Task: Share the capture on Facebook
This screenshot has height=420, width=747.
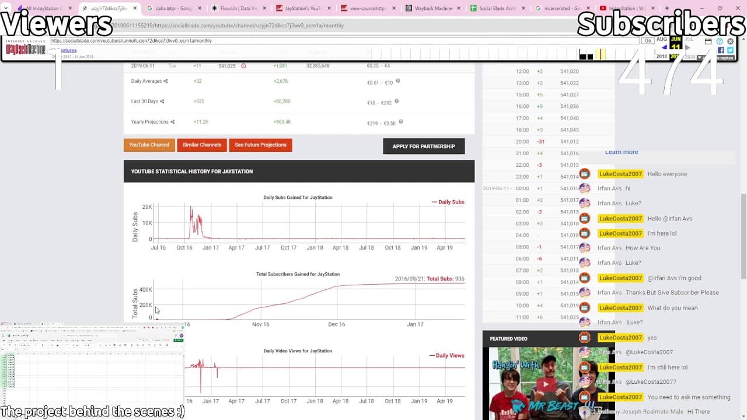Action: 721,50
